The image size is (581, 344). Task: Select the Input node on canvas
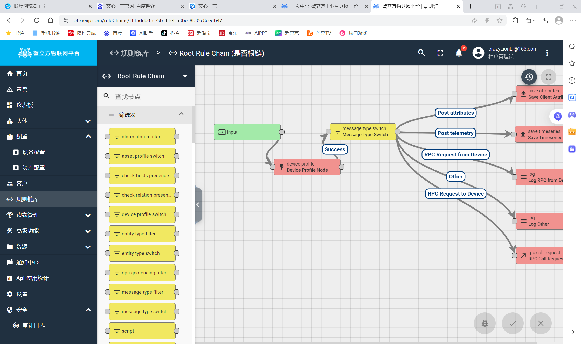247,132
